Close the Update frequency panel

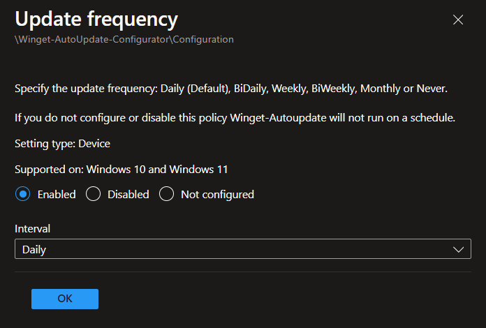[x=458, y=20]
